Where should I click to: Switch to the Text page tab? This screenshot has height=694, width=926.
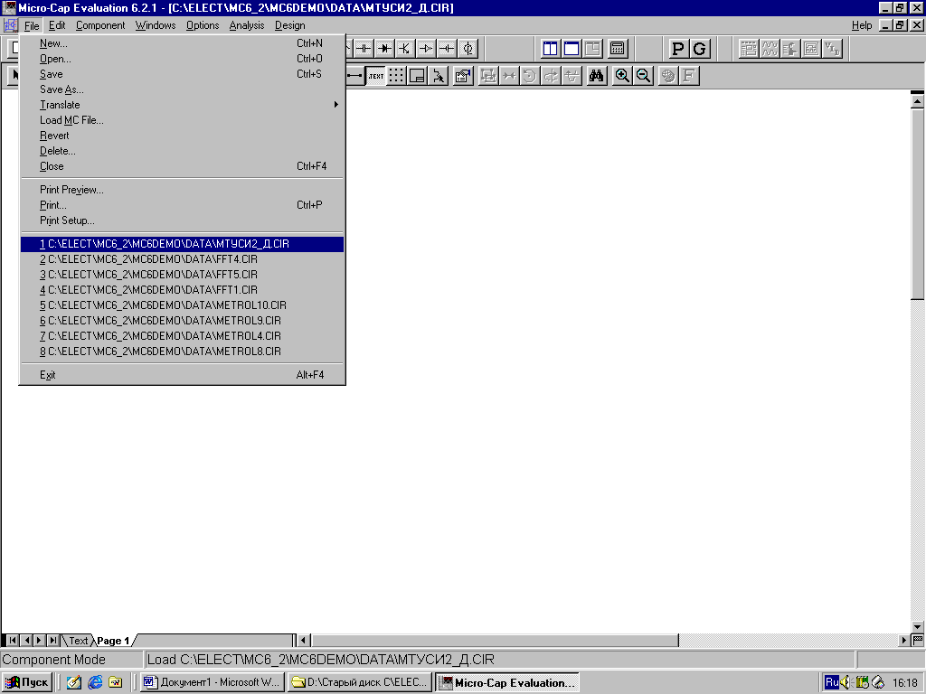78,641
